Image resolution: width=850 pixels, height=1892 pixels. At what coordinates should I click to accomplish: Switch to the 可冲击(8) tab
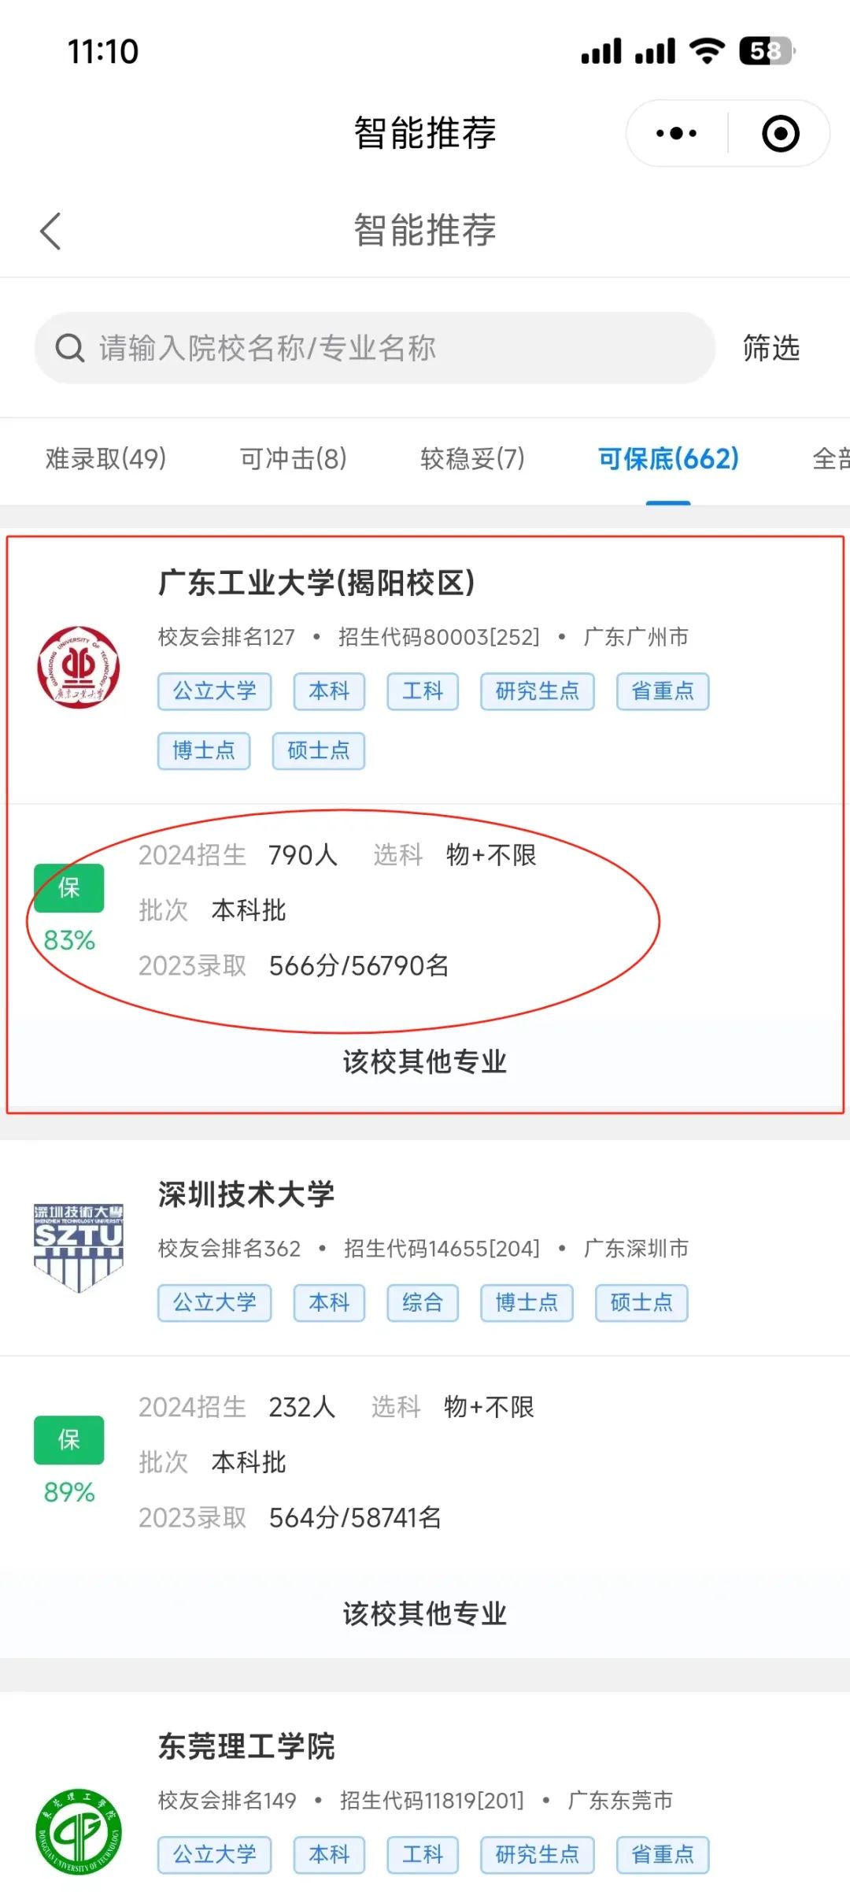(x=293, y=458)
